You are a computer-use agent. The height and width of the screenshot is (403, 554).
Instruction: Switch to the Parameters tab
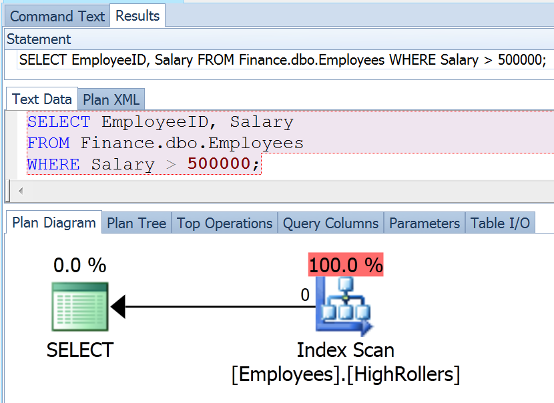[425, 223]
